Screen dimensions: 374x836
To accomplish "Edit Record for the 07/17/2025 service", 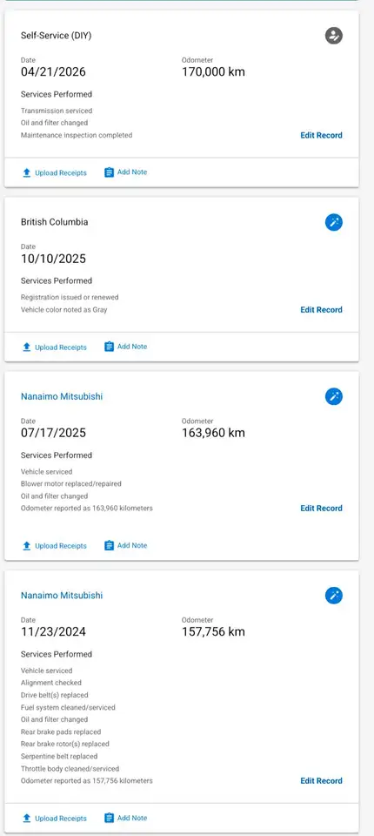I will [x=321, y=508].
